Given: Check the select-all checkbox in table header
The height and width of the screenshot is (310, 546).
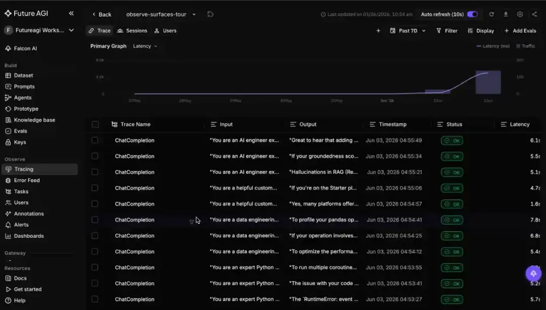Looking at the screenshot, I should pos(95,124).
